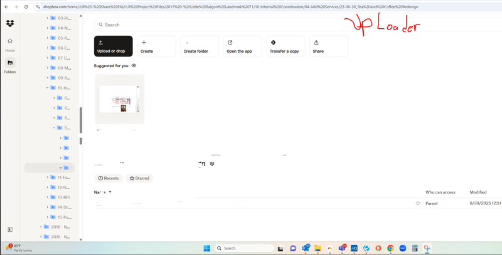Screen dimensions: 502x255
Task: Select the 06-E... folder in tree
Action: pos(60,48)
